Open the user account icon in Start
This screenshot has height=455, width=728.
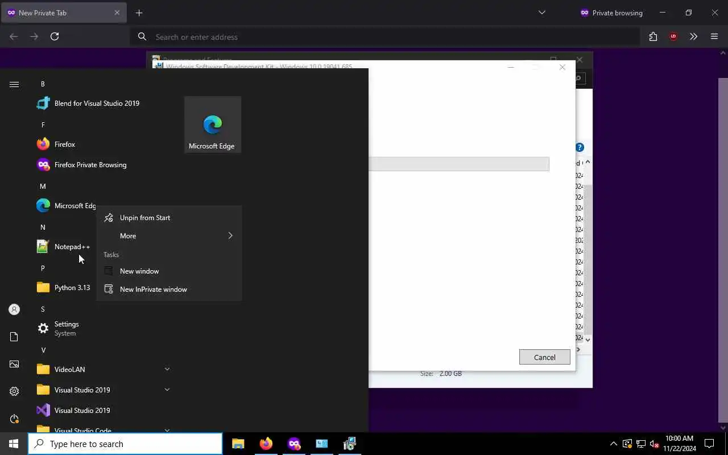pyautogui.click(x=14, y=309)
